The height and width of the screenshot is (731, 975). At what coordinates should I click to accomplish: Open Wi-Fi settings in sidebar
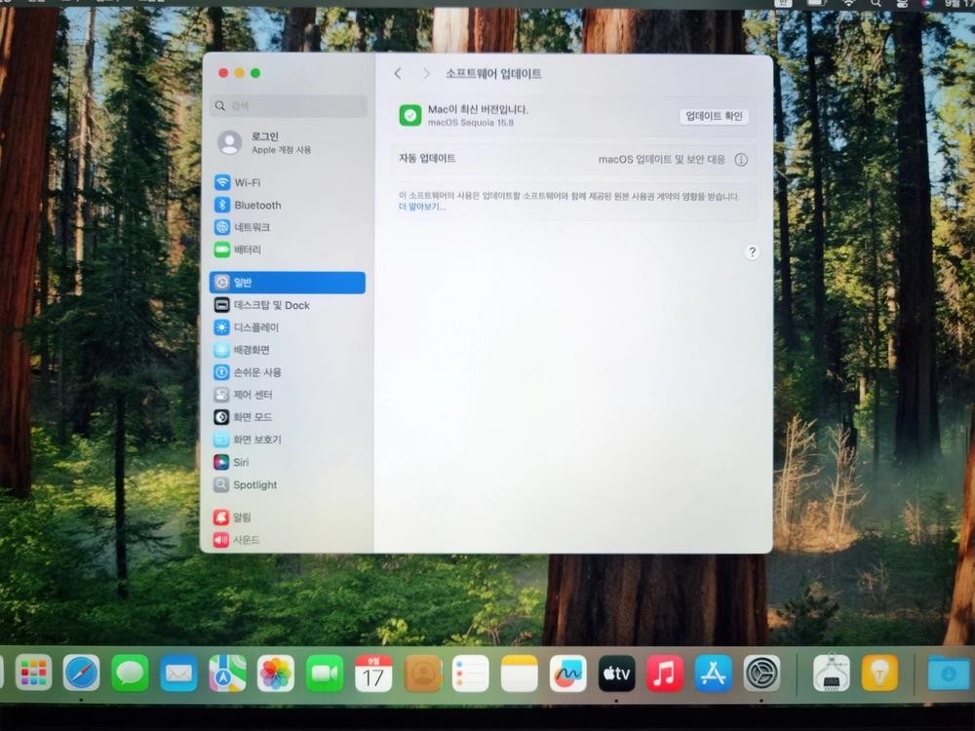(288, 182)
